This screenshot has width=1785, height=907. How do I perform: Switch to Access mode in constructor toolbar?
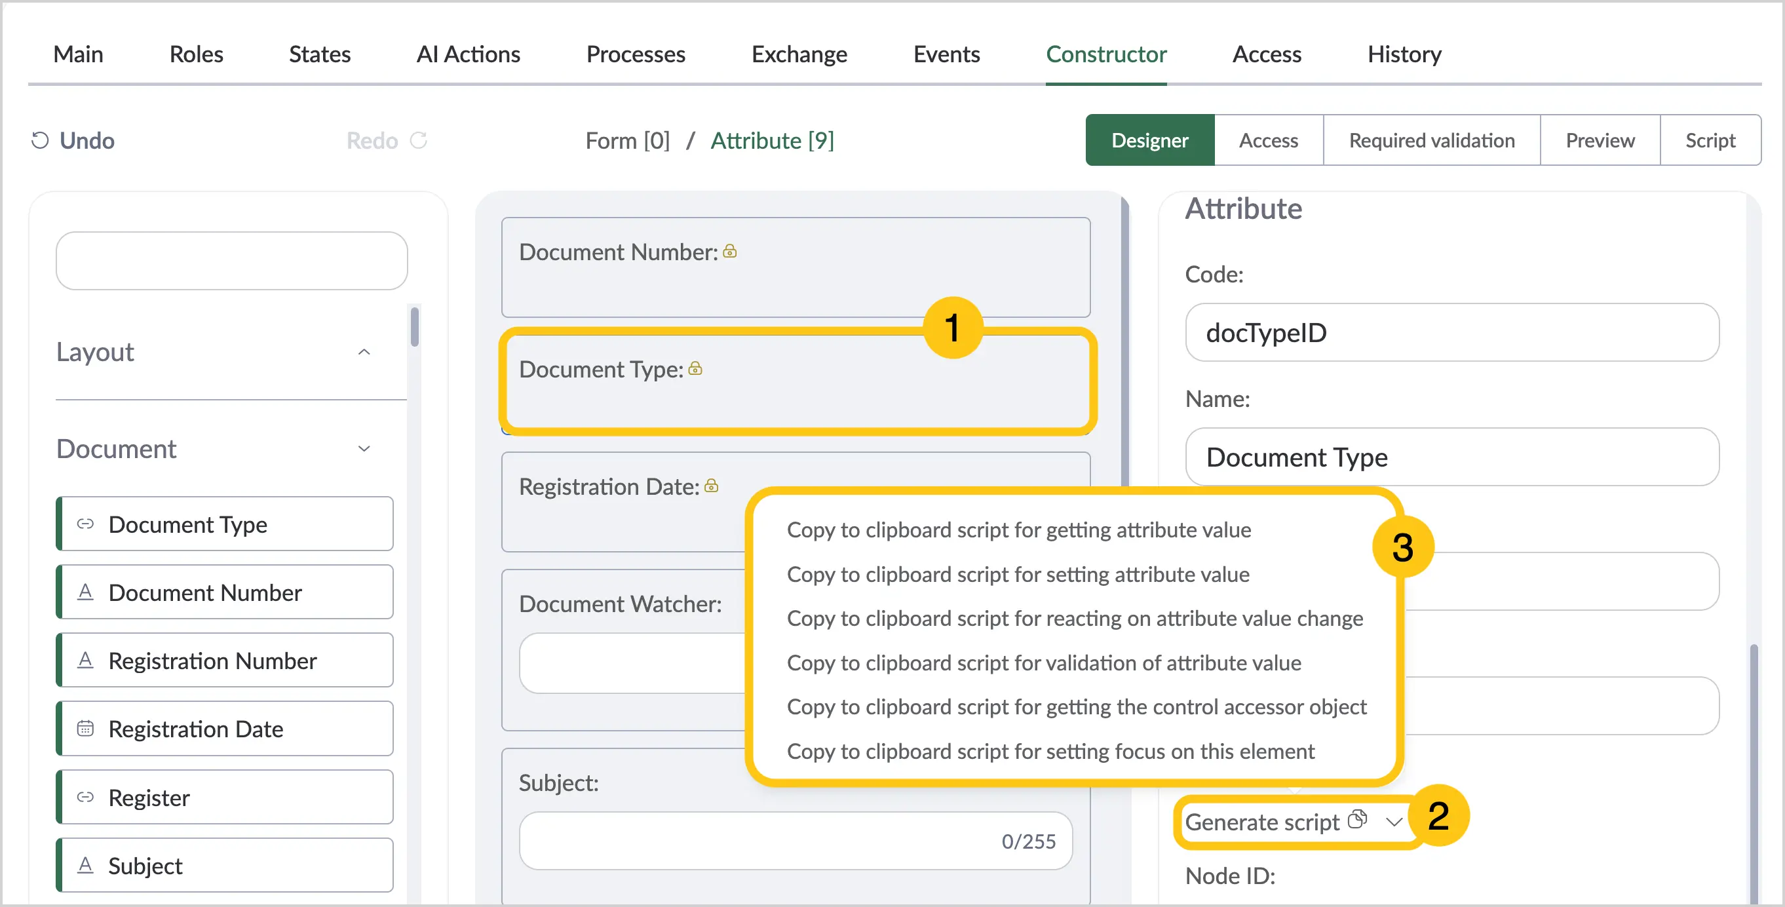[1268, 140]
